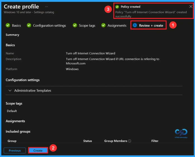Click the Basics step checkmark icon
Image resolution: width=195 pixels, height=157 pixels.
pyautogui.click(x=8, y=25)
